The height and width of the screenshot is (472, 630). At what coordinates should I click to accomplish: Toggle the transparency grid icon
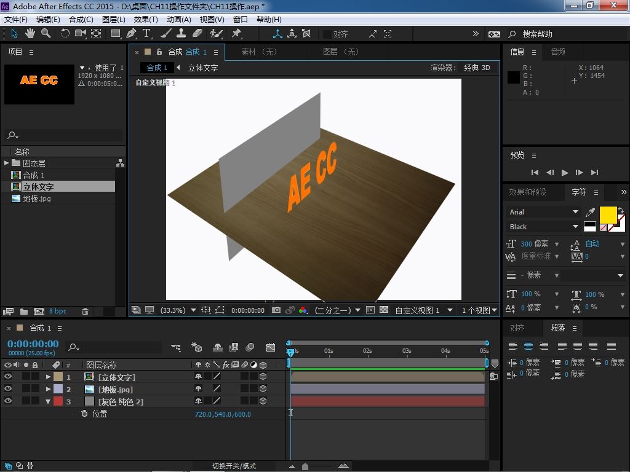(x=384, y=310)
